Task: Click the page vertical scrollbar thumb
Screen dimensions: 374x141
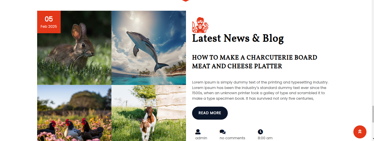Action: click(373, 114)
